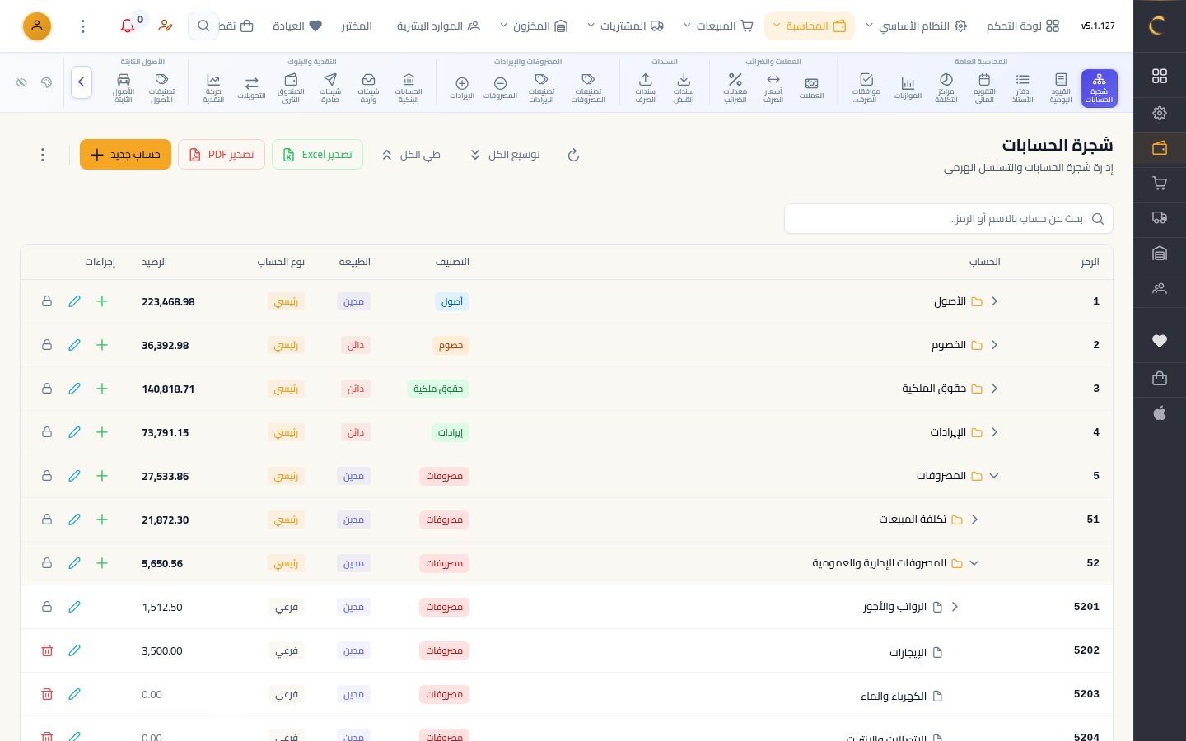Open شيكات صادرة outgoing cheques

point(330,88)
